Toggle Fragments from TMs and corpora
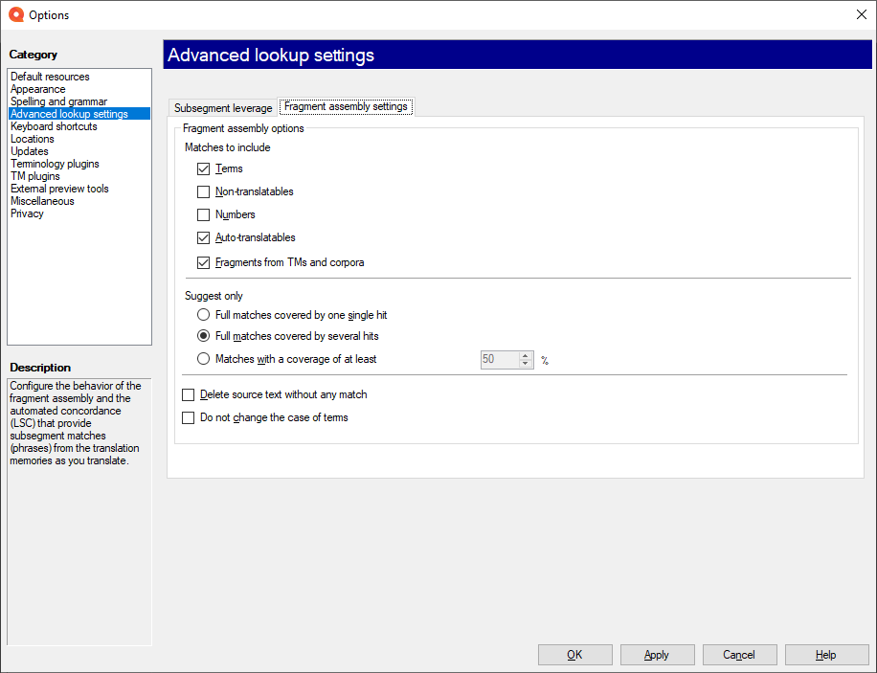Image resolution: width=877 pixels, height=673 pixels. click(x=203, y=262)
